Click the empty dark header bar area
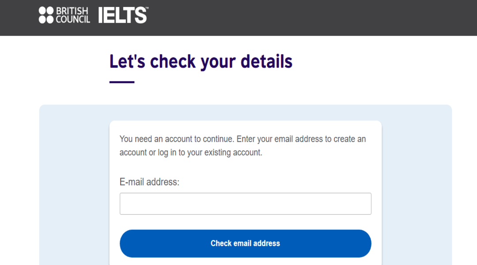Viewport: 477px width, 265px height. pyautogui.click(x=309, y=18)
